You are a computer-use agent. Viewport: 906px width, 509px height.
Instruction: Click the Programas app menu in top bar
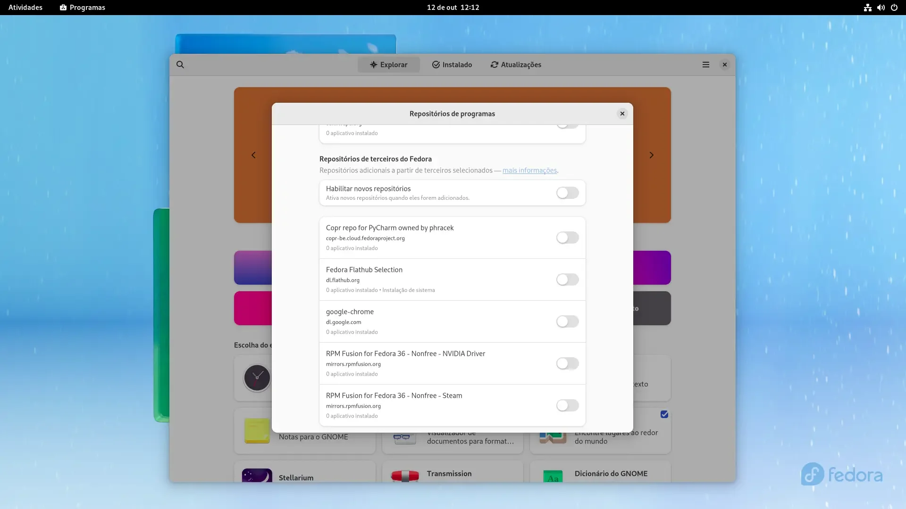point(83,8)
